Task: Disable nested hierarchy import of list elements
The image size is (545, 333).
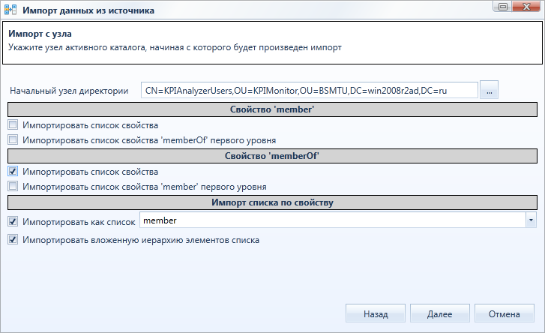Action: tap(13, 239)
